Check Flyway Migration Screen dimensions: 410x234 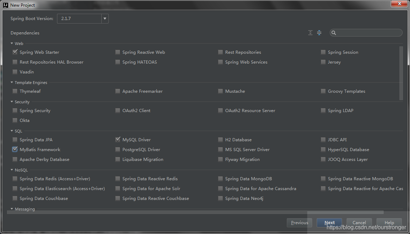(220, 159)
